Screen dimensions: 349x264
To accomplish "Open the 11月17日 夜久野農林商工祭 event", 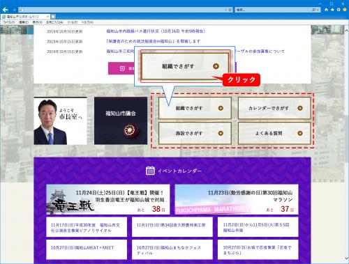I will [x=172, y=227].
